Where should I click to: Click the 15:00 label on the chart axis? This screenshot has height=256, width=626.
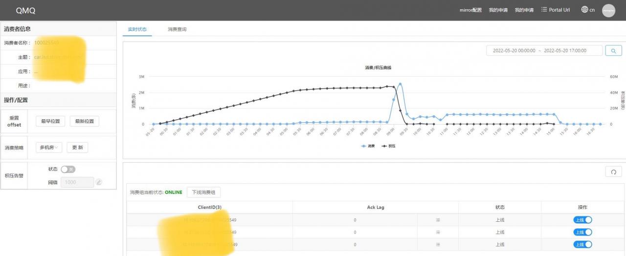[550, 132]
